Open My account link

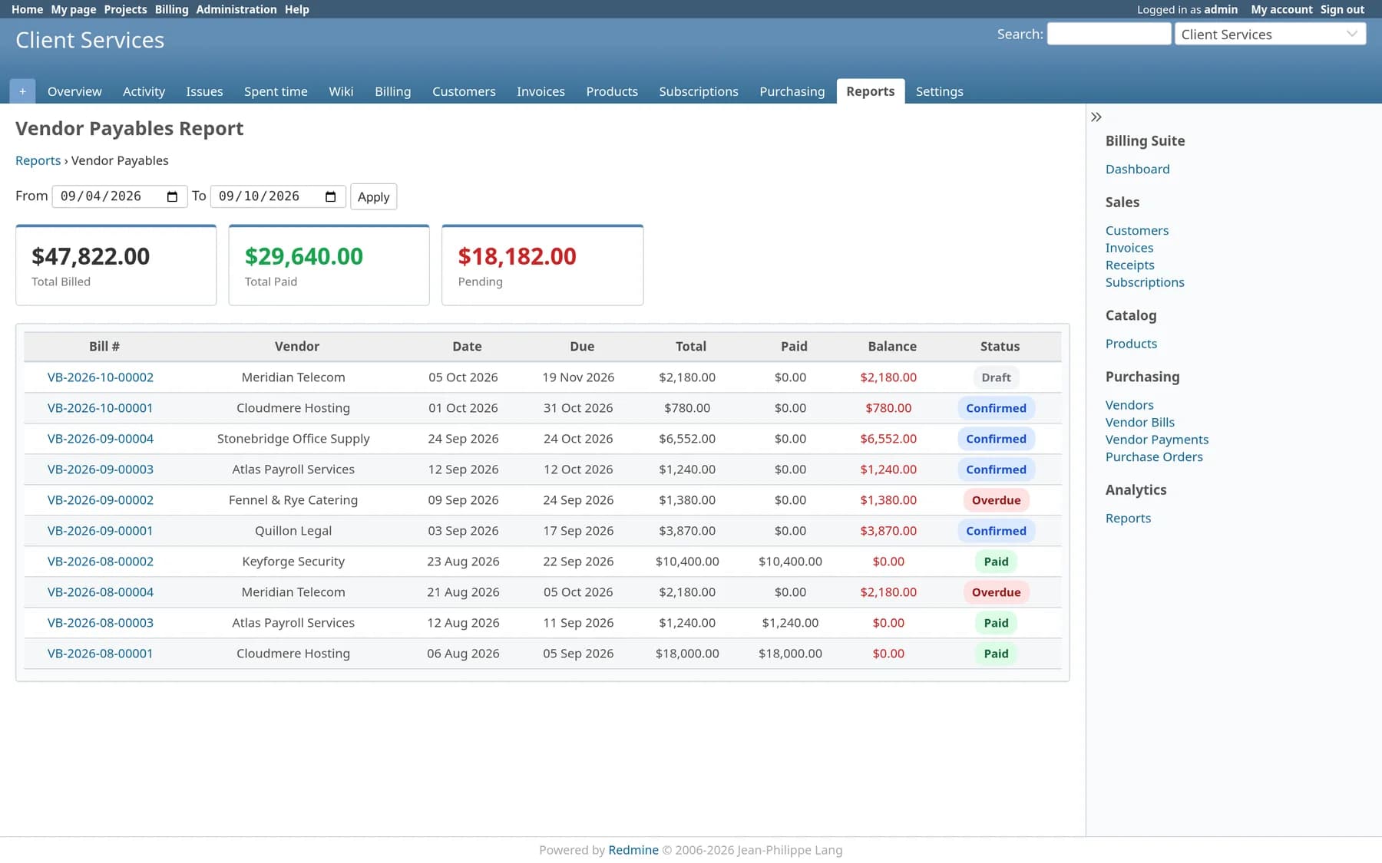(1281, 9)
